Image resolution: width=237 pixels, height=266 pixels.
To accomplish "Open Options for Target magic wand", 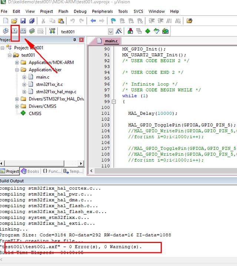I will point(119,31).
